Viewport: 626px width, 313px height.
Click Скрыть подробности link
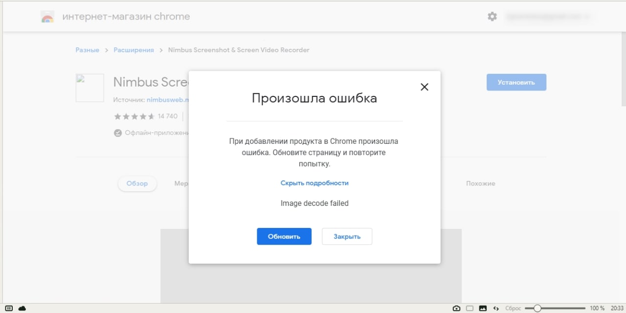point(314,183)
